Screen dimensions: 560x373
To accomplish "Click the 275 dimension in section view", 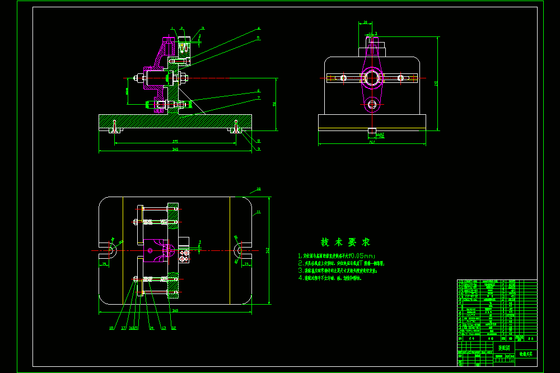I will 175,142.
